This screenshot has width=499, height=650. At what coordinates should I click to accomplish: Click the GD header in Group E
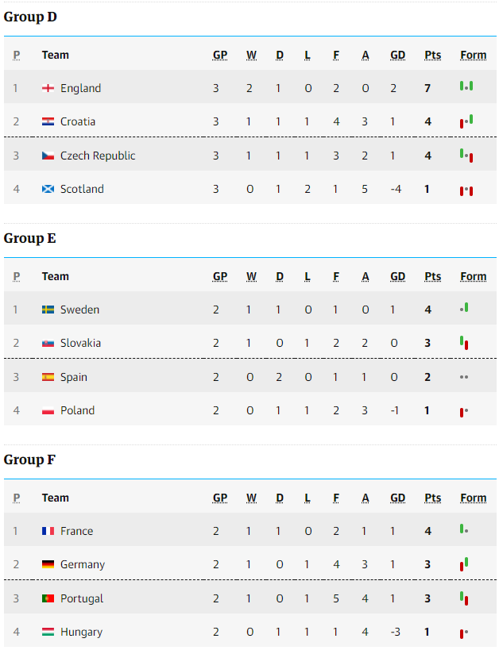[398, 276]
